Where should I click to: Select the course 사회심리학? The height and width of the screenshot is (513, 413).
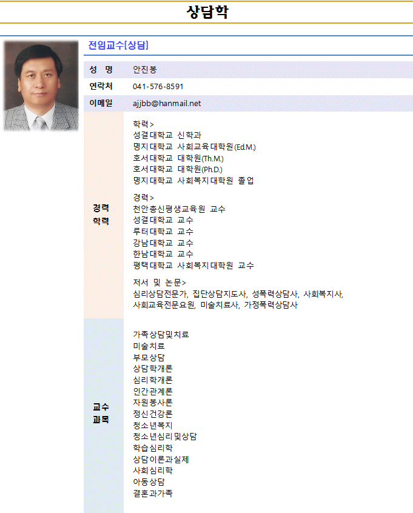(x=152, y=471)
